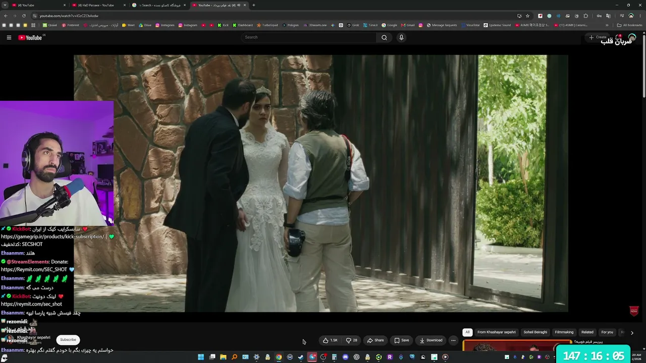Image resolution: width=646 pixels, height=363 pixels.
Task: Open the recommended video thumbnail
Action: [517, 345]
